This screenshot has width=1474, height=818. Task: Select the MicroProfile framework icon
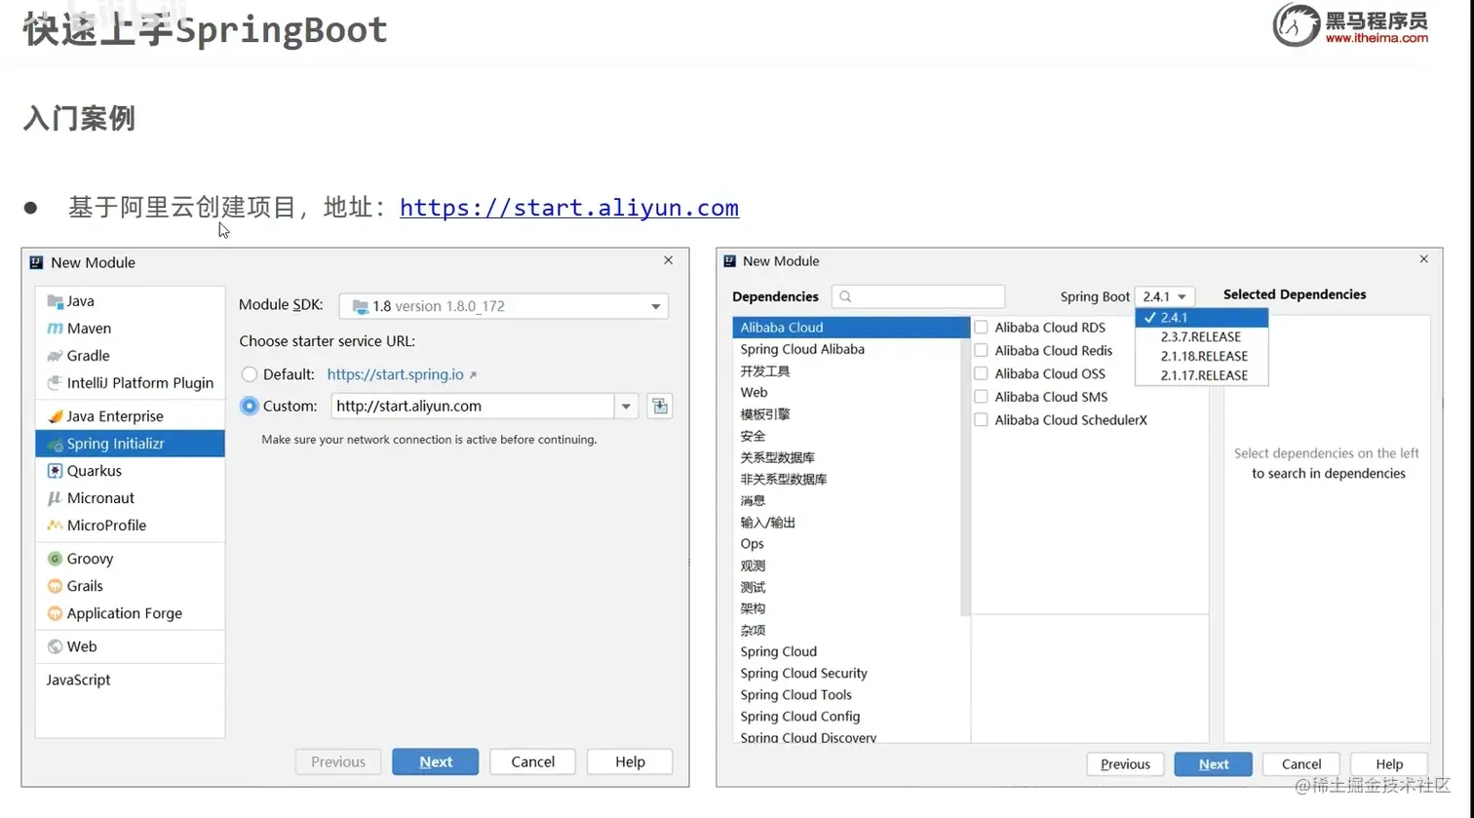[56, 526]
